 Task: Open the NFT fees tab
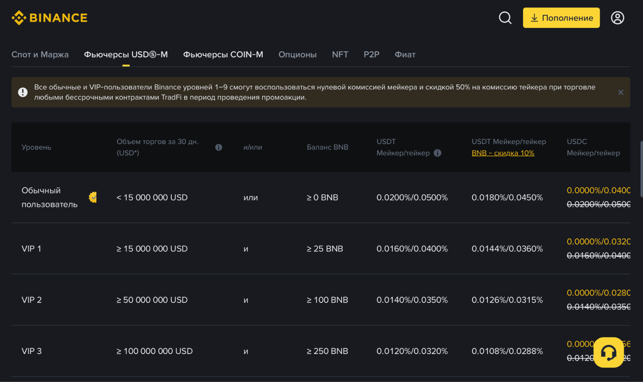[x=340, y=55]
